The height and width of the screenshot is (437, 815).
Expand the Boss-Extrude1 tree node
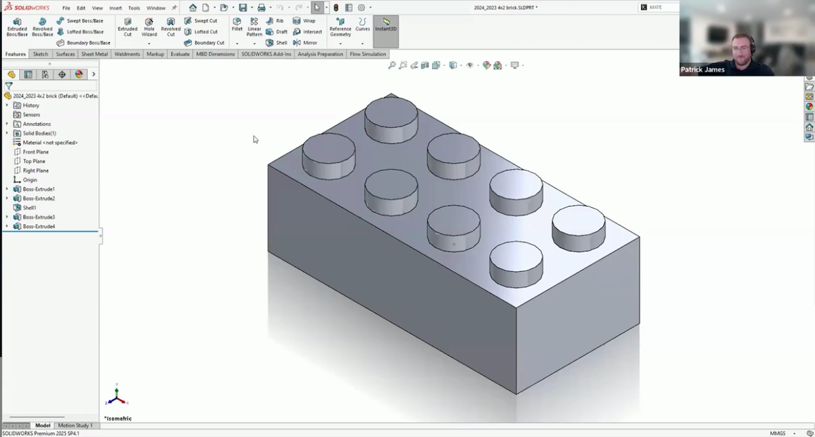point(5,189)
